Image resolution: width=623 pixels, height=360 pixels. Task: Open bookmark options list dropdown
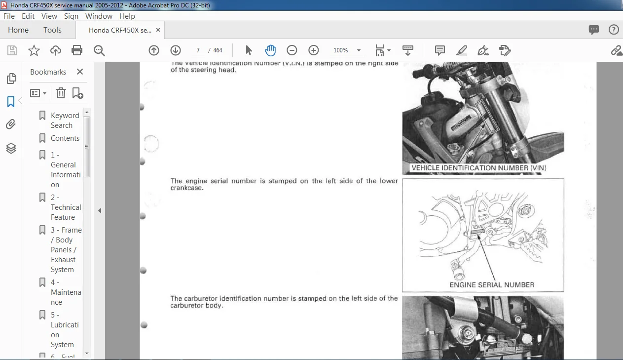coord(38,93)
